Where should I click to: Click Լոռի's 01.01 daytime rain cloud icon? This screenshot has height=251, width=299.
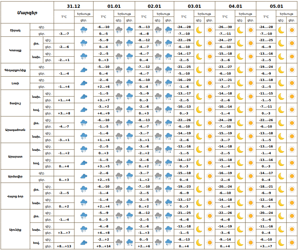tap(129, 83)
